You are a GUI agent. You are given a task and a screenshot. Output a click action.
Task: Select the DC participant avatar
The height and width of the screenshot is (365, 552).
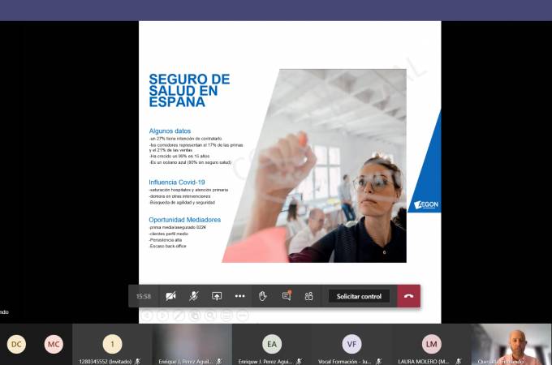coord(16,344)
